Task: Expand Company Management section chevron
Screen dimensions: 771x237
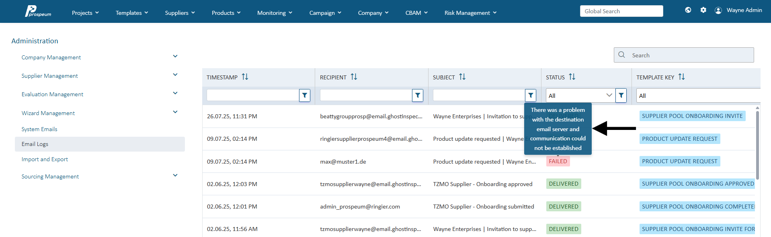Action: tap(175, 56)
